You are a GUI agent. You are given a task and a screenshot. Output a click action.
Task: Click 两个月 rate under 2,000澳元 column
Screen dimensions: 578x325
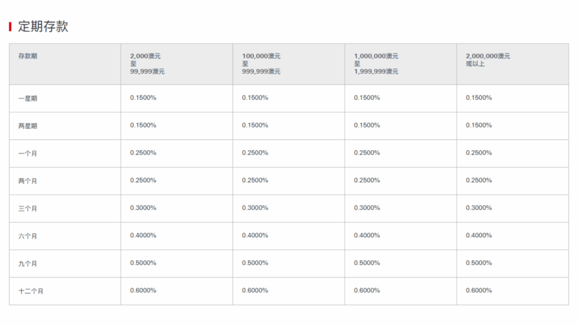[x=143, y=180]
